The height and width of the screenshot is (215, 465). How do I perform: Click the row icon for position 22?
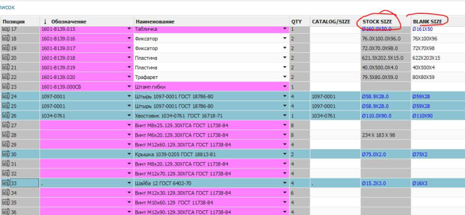[6, 77]
